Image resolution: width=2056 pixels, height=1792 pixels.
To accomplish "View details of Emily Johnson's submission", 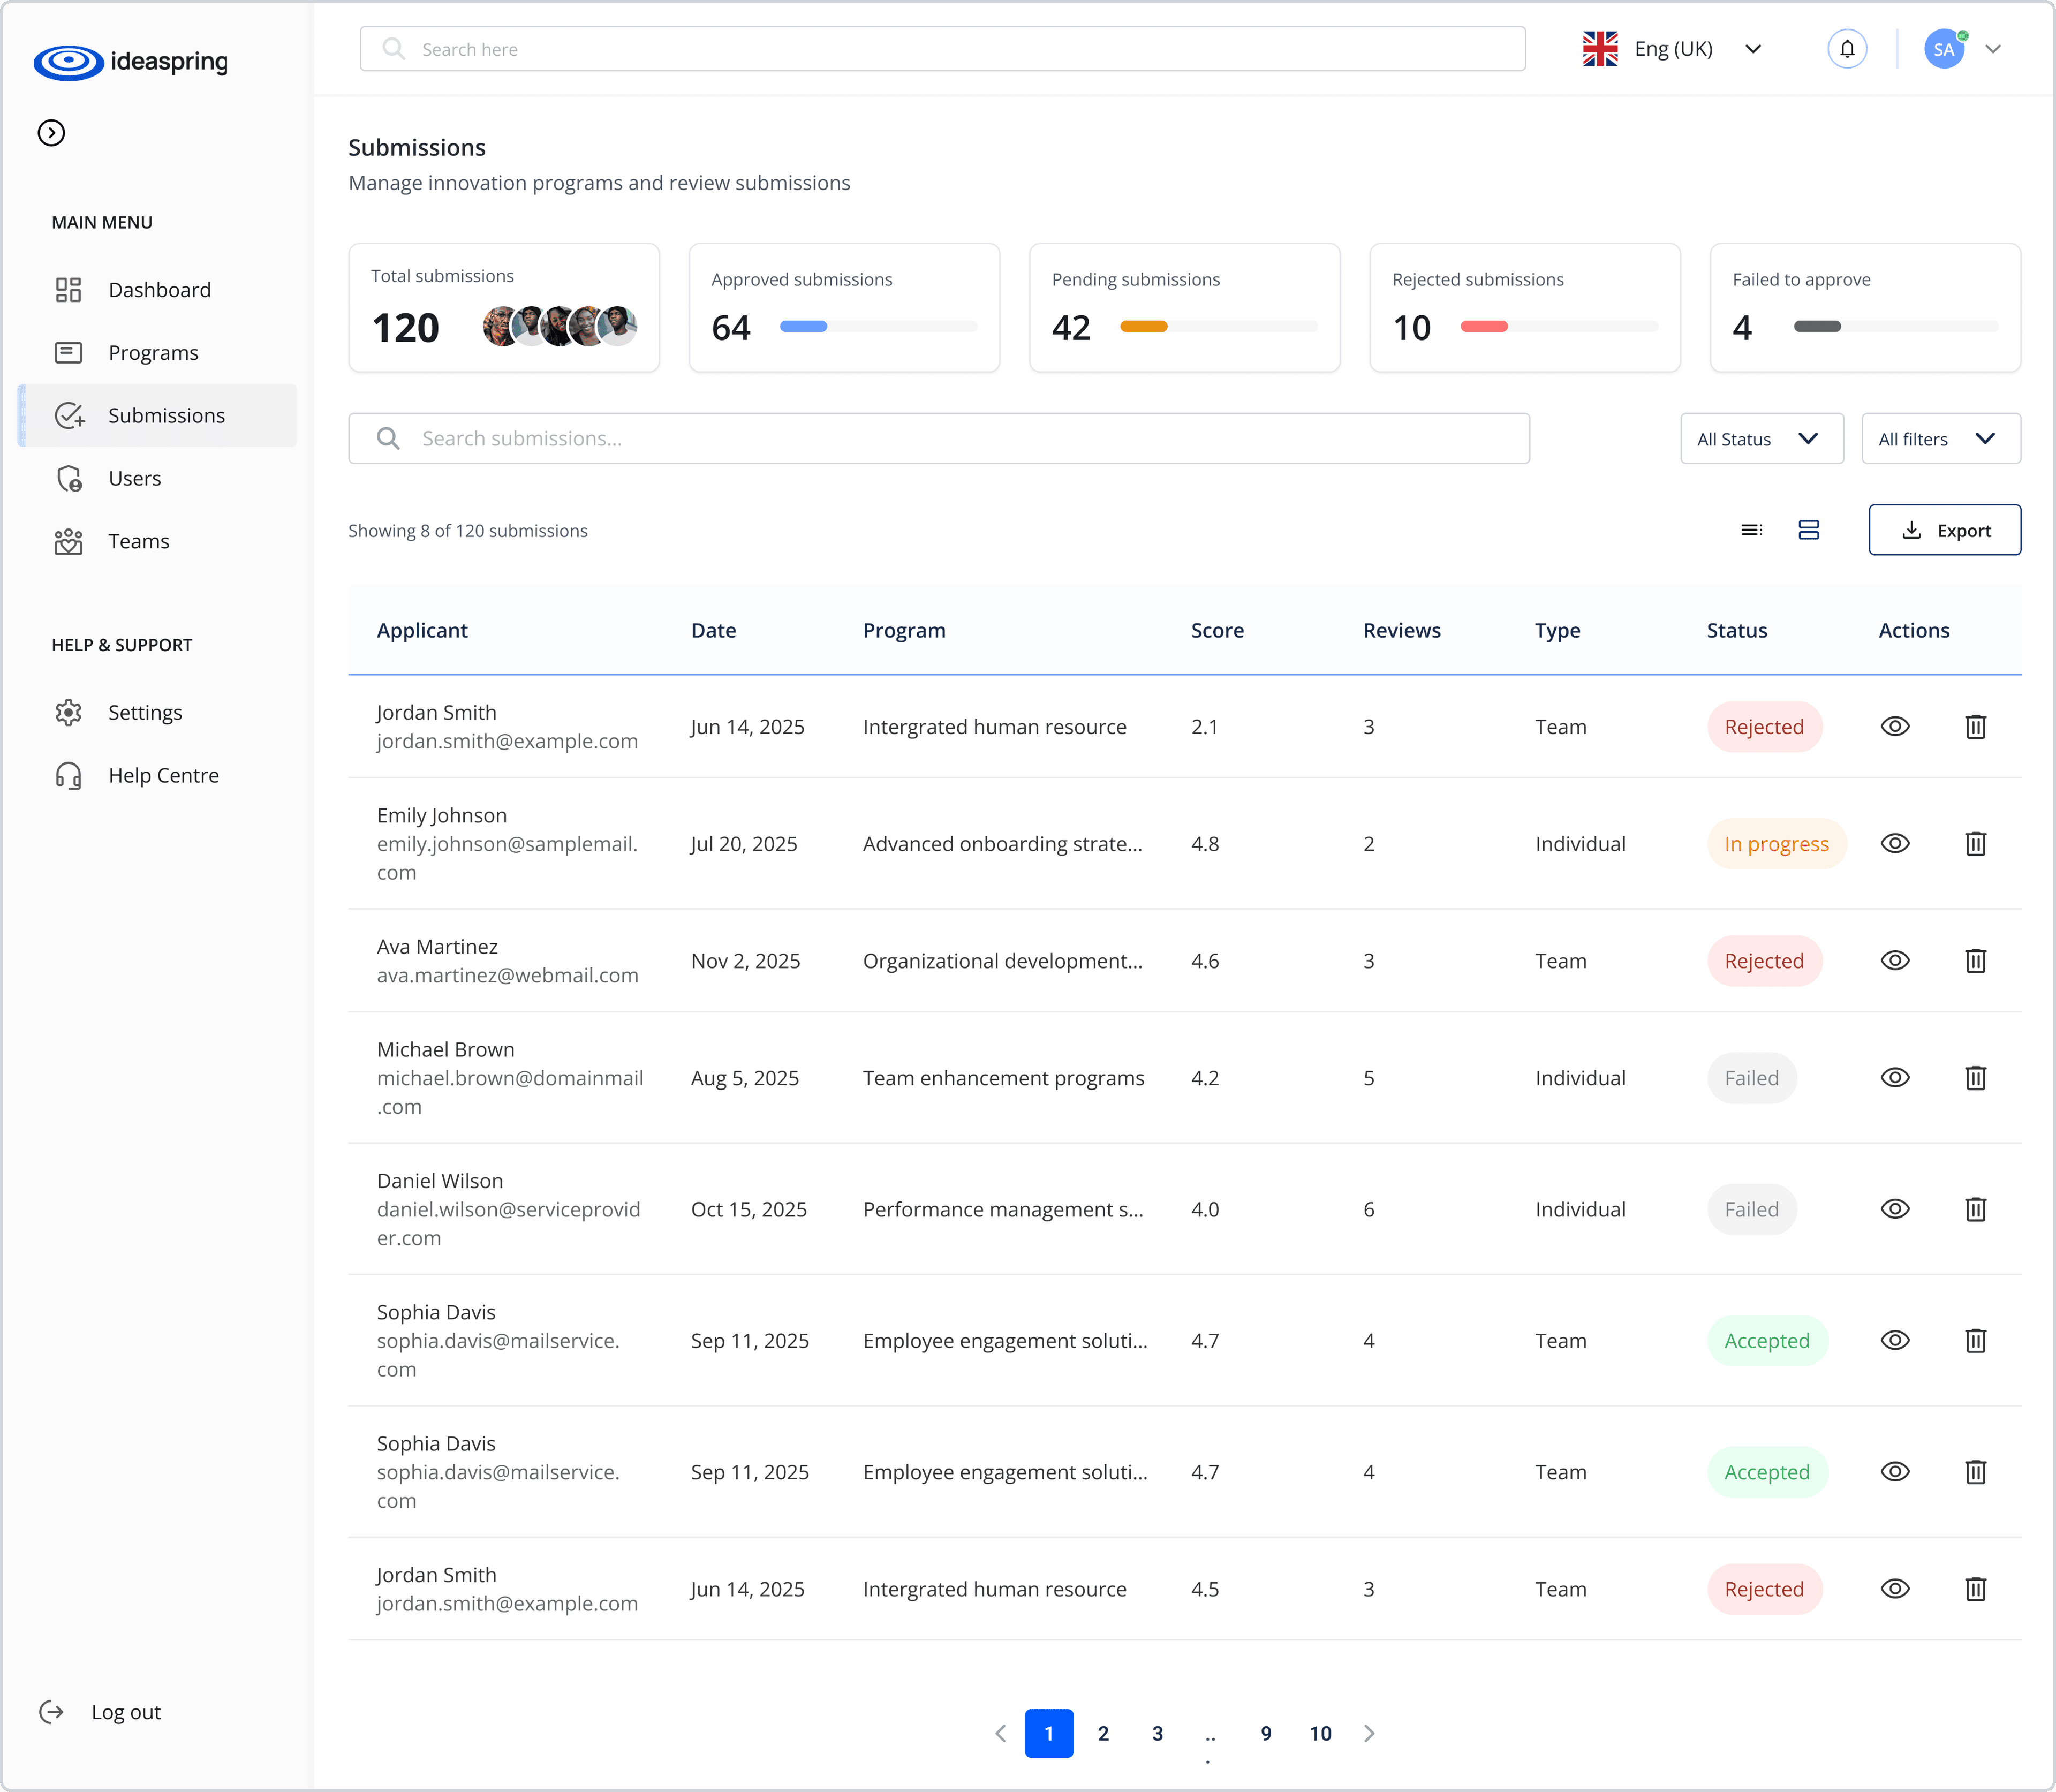I will point(1895,843).
